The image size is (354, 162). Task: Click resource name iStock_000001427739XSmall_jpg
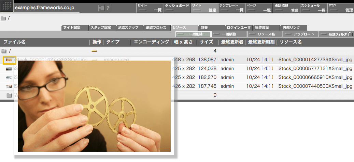pyautogui.click(x=315, y=60)
